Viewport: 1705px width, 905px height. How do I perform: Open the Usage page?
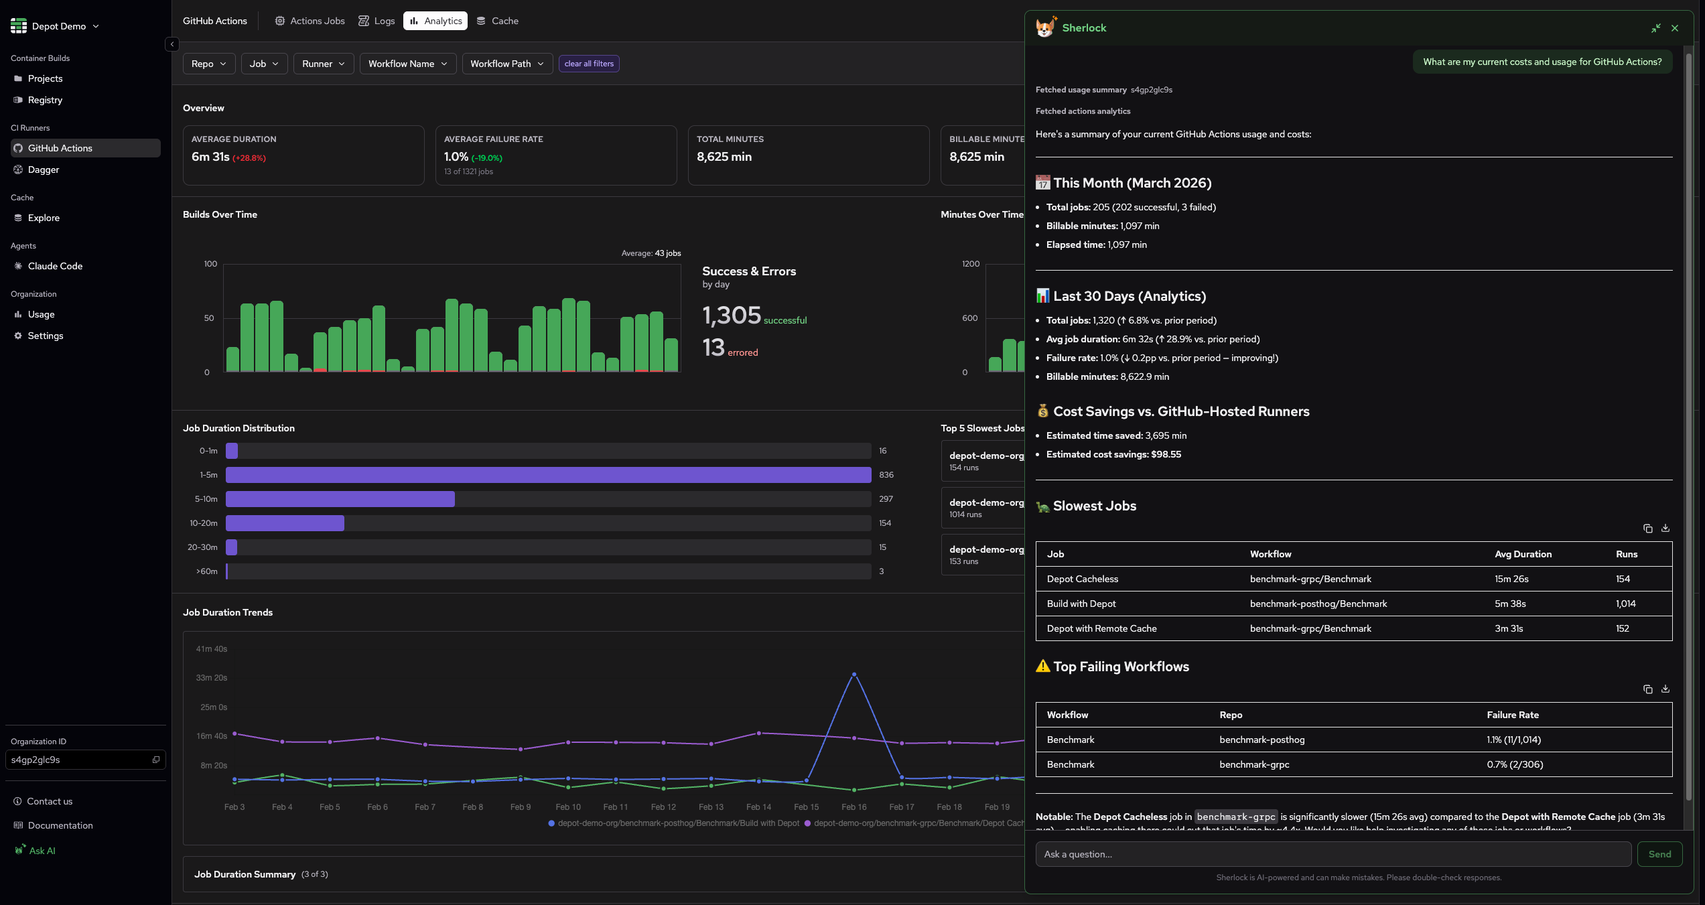42,314
